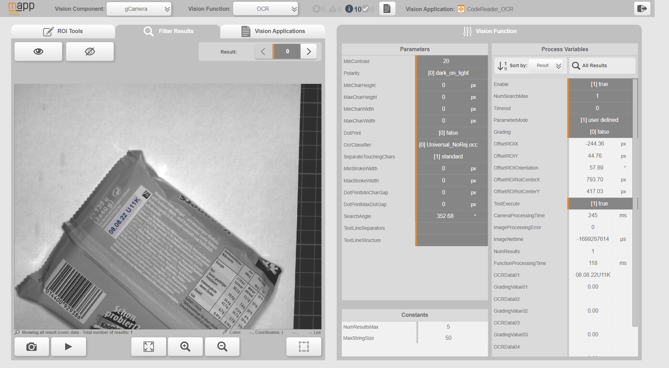Fit image to view with expand icon
This screenshot has height=368, width=669.
pyautogui.click(x=149, y=347)
